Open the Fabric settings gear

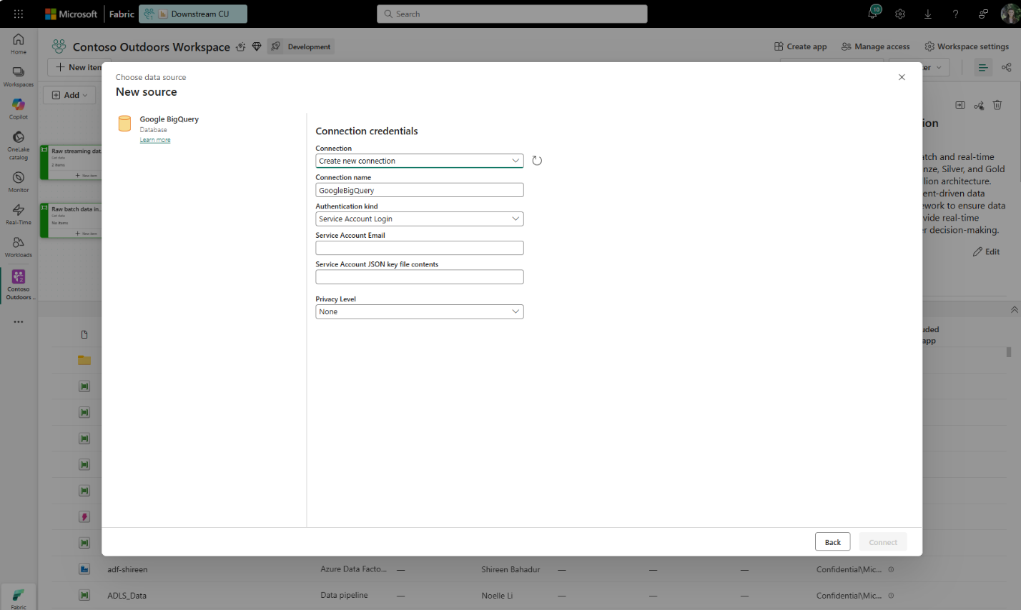pyautogui.click(x=899, y=14)
